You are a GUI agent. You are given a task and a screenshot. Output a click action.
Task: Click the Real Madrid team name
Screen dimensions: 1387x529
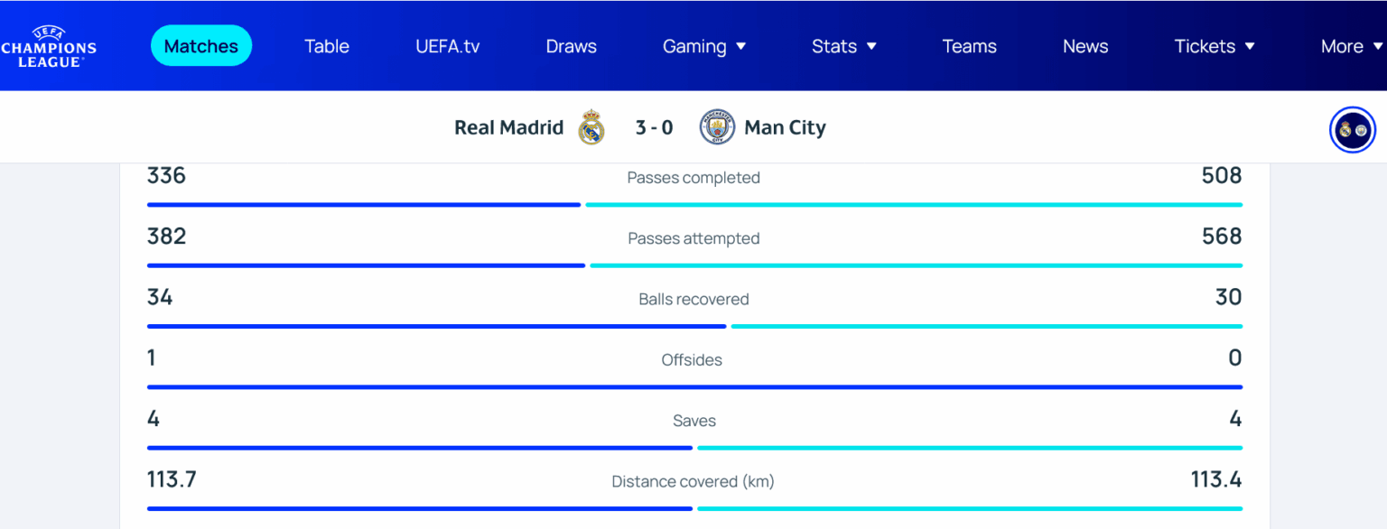click(508, 127)
